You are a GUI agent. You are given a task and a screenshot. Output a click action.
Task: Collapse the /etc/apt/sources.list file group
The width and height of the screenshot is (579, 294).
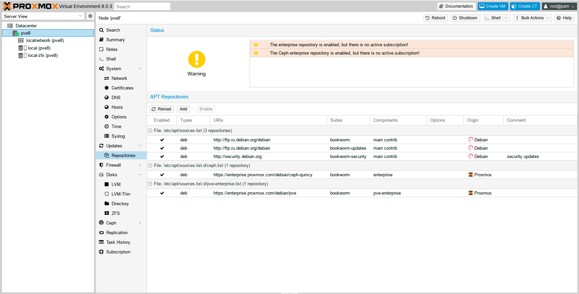[150, 131]
